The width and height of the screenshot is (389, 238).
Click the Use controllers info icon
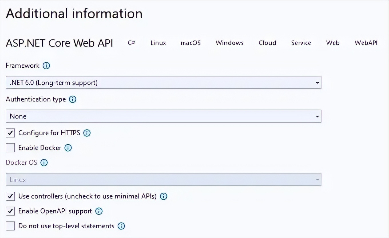[x=163, y=196]
